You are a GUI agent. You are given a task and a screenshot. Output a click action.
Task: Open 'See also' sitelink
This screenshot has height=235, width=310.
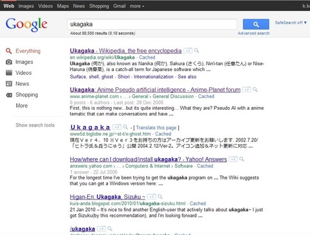point(187,77)
